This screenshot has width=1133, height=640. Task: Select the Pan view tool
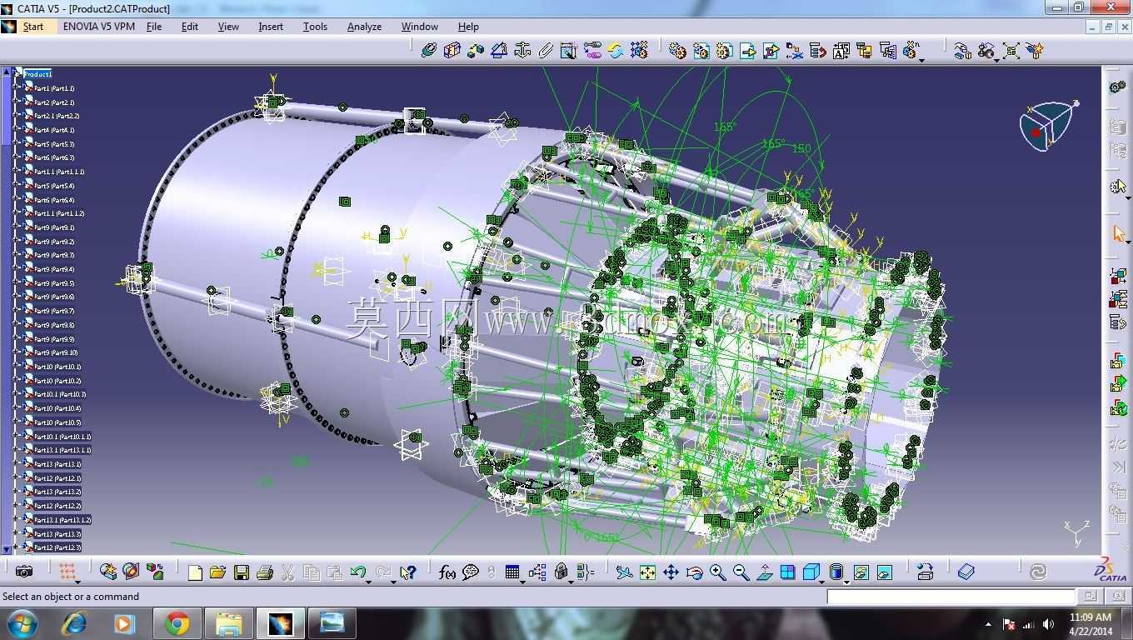pos(671,572)
